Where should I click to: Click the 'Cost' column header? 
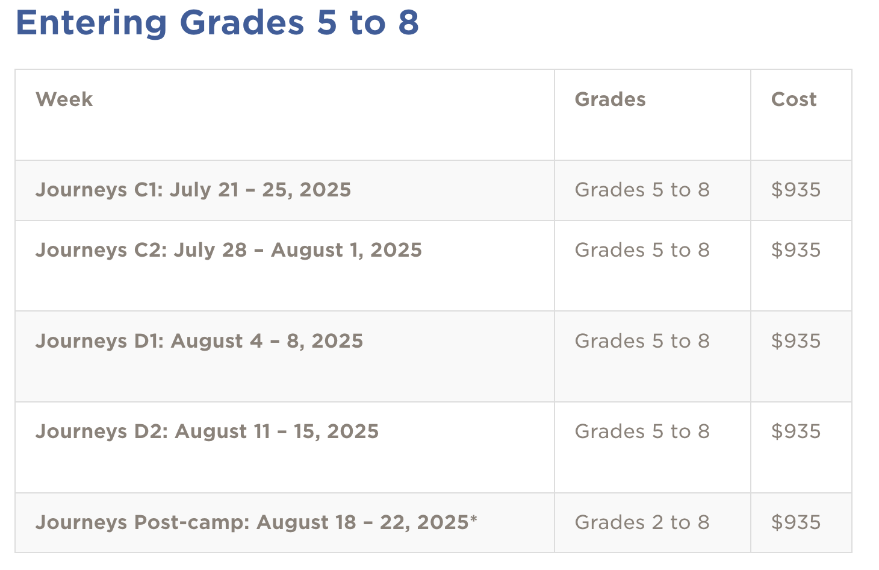coord(794,99)
